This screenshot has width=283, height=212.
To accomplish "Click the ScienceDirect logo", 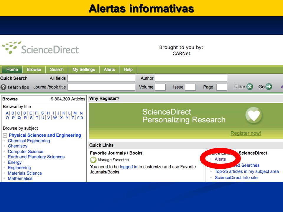I will [x=40, y=48].
